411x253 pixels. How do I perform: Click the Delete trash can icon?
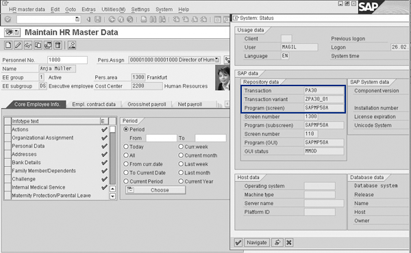click(x=58, y=45)
